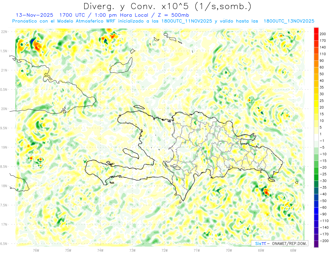Click the positive '200' colorbar value

[x=323, y=34]
